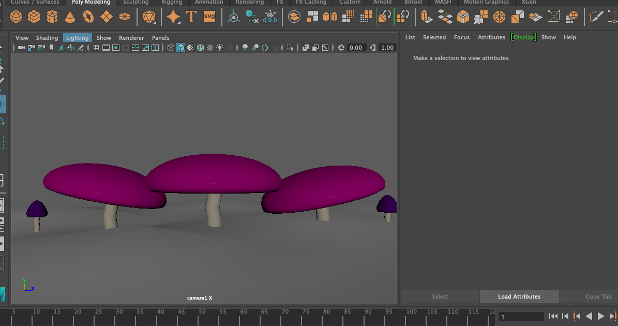
Task: Switch to the Sculpting shelf tab
Action: pos(135,2)
